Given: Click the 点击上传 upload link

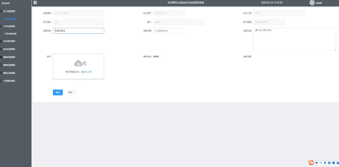Looking at the screenshot, I should [87, 72].
